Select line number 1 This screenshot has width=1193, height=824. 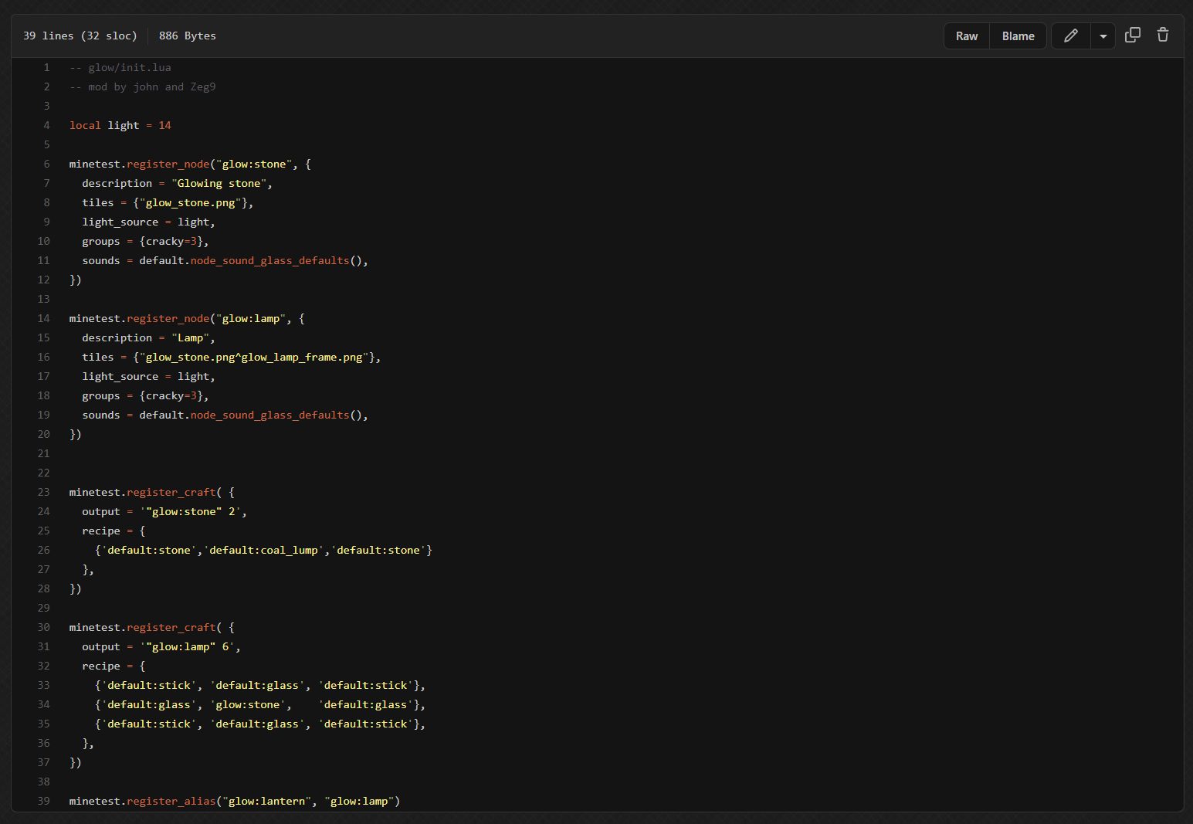tap(46, 67)
